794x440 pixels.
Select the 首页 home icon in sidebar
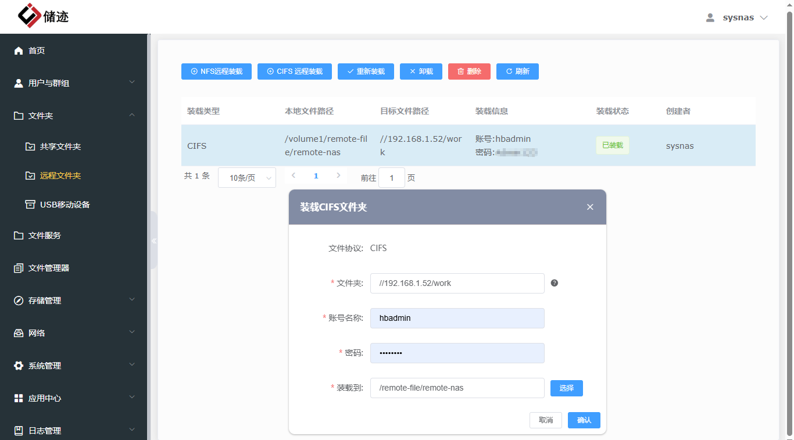pyautogui.click(x=19, y=51)
